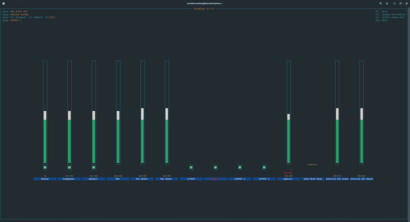Toggle the S/PDIF 3 switch box
The height and width of the screenshot is (222, 410).
pyautogui.click(x=264, y=167)
